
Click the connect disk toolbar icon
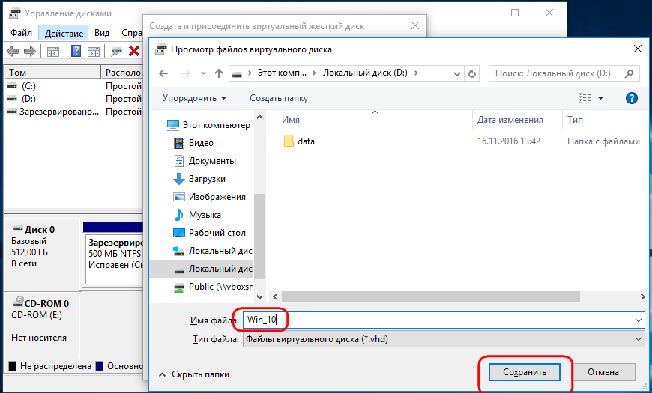pos(116,52)
